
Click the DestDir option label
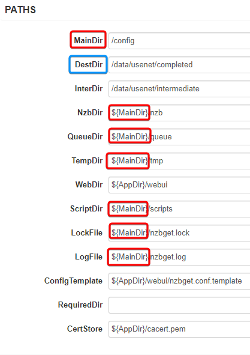89,64
